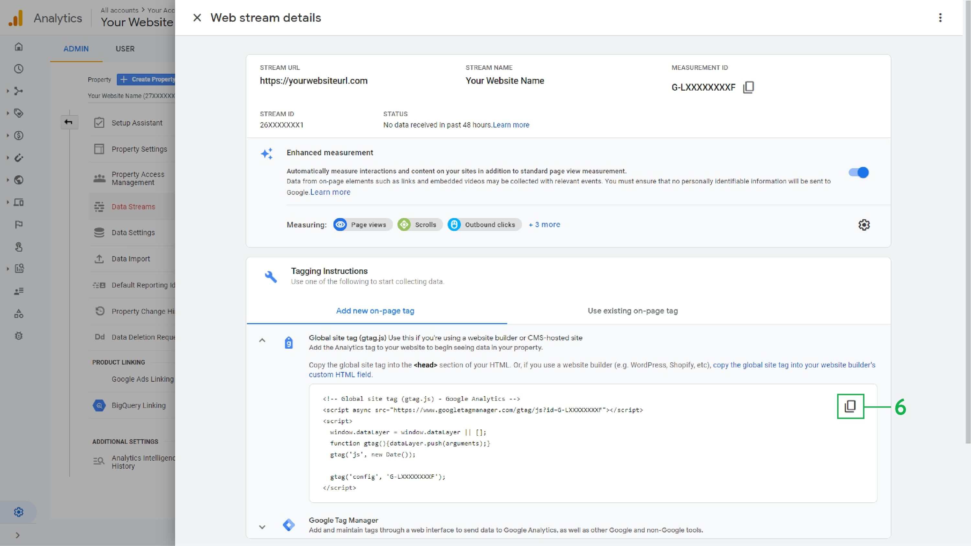Click the copy code snippet button labeled 6
Image resolution: width=971 pixels, height=546 pixels.
851,406
